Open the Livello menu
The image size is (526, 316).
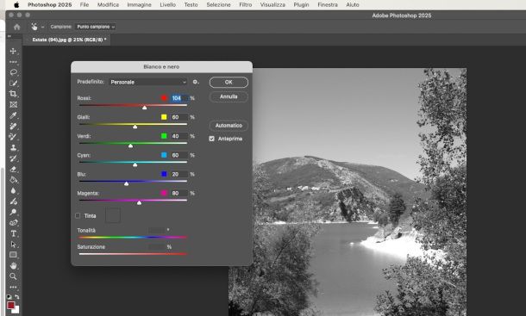[168, 4]
